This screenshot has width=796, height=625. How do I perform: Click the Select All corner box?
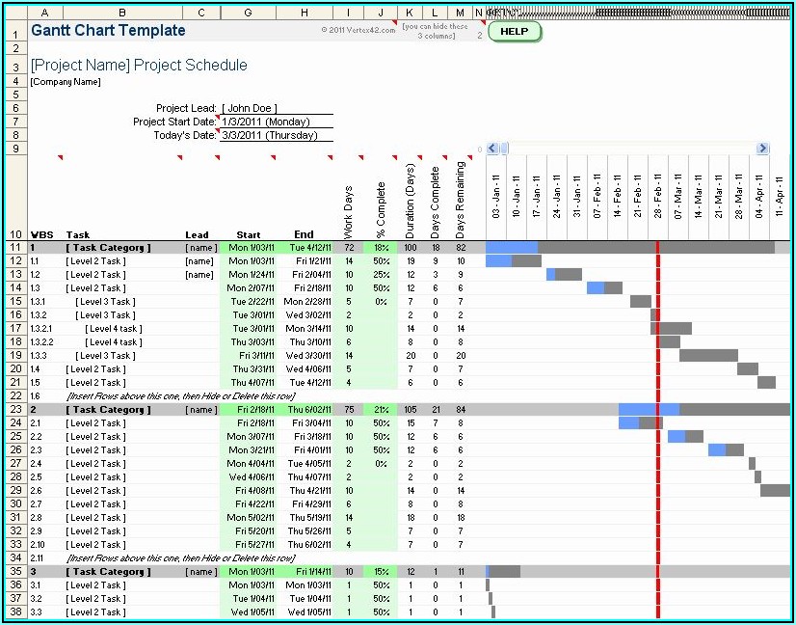tap(15, 13)
